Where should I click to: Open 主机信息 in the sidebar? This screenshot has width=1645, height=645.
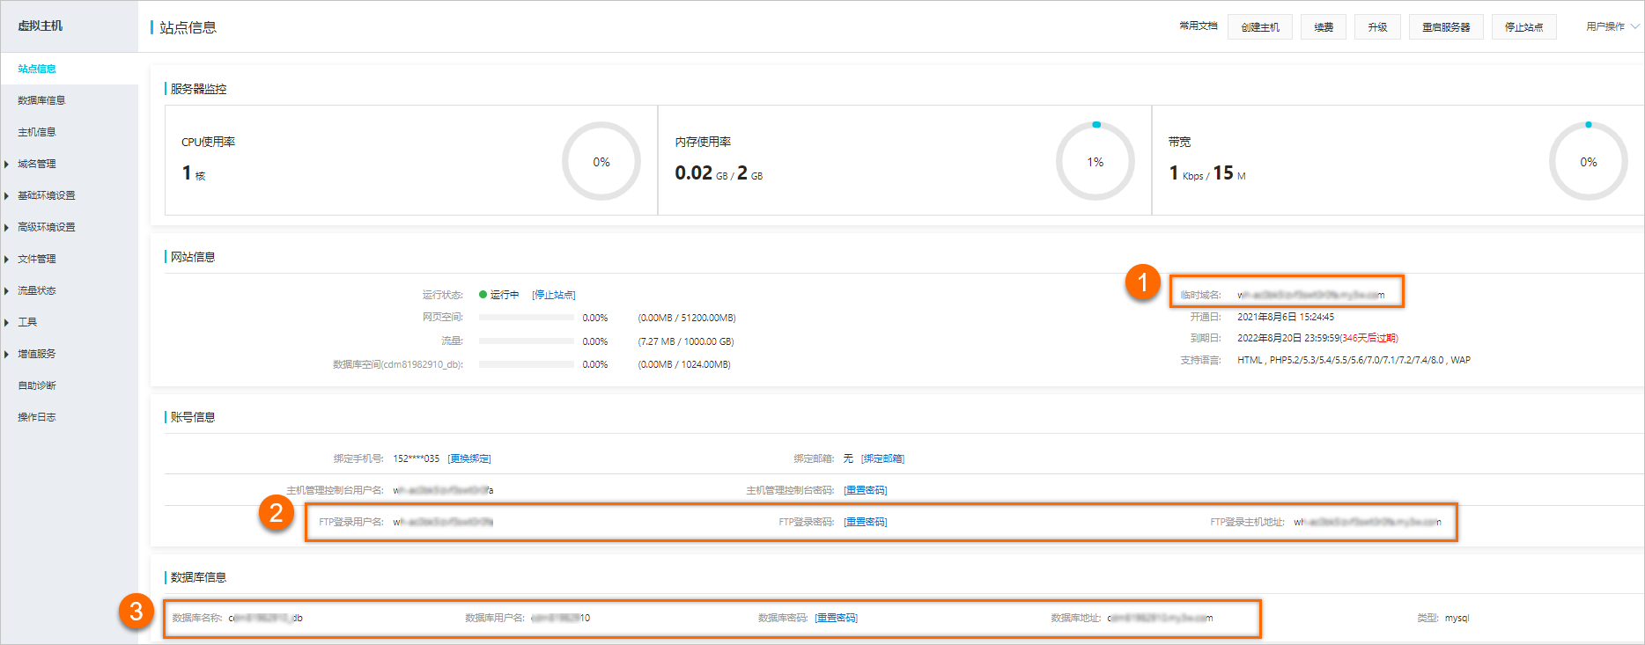point(37,132)
